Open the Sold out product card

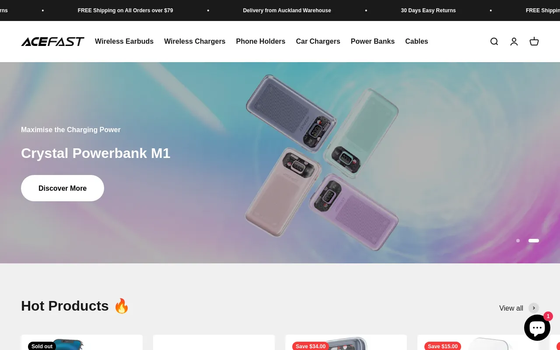click(82, 343)
